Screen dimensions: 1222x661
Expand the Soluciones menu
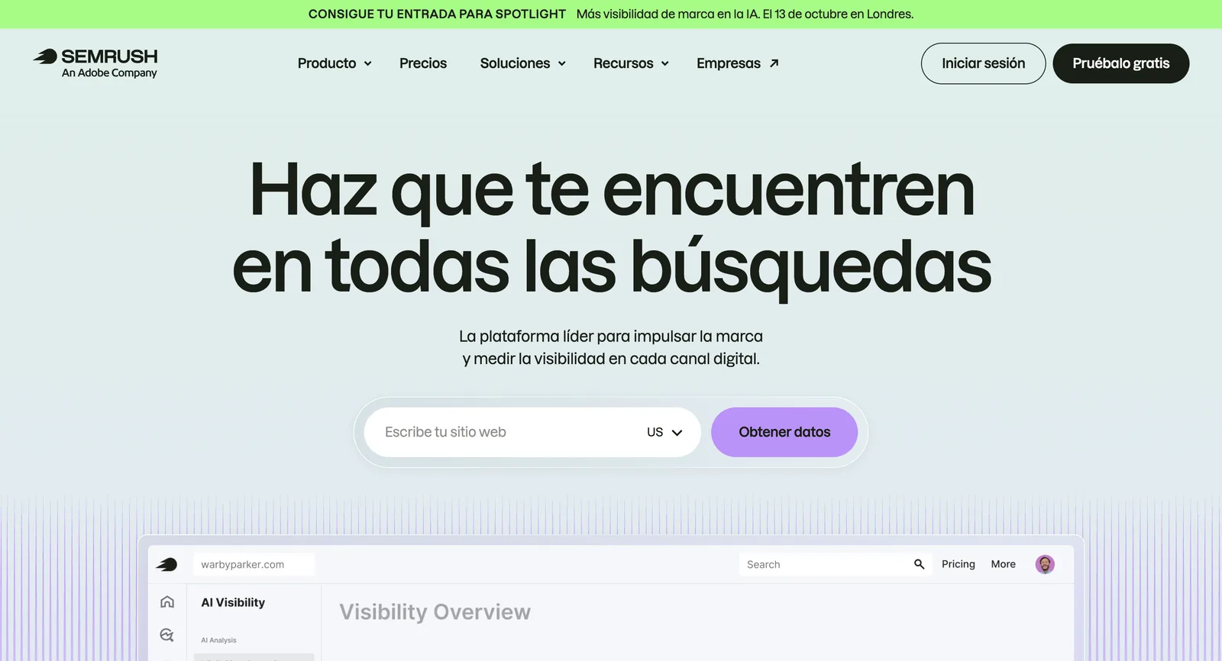pyautogui.click(x=523, y=63)
